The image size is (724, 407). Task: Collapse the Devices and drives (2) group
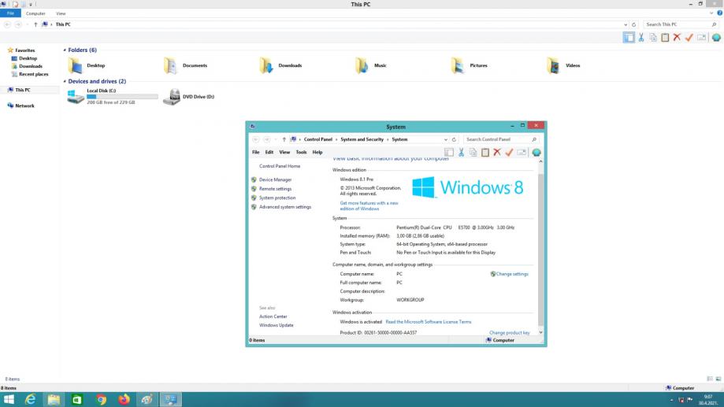click(x=65, y=81)
